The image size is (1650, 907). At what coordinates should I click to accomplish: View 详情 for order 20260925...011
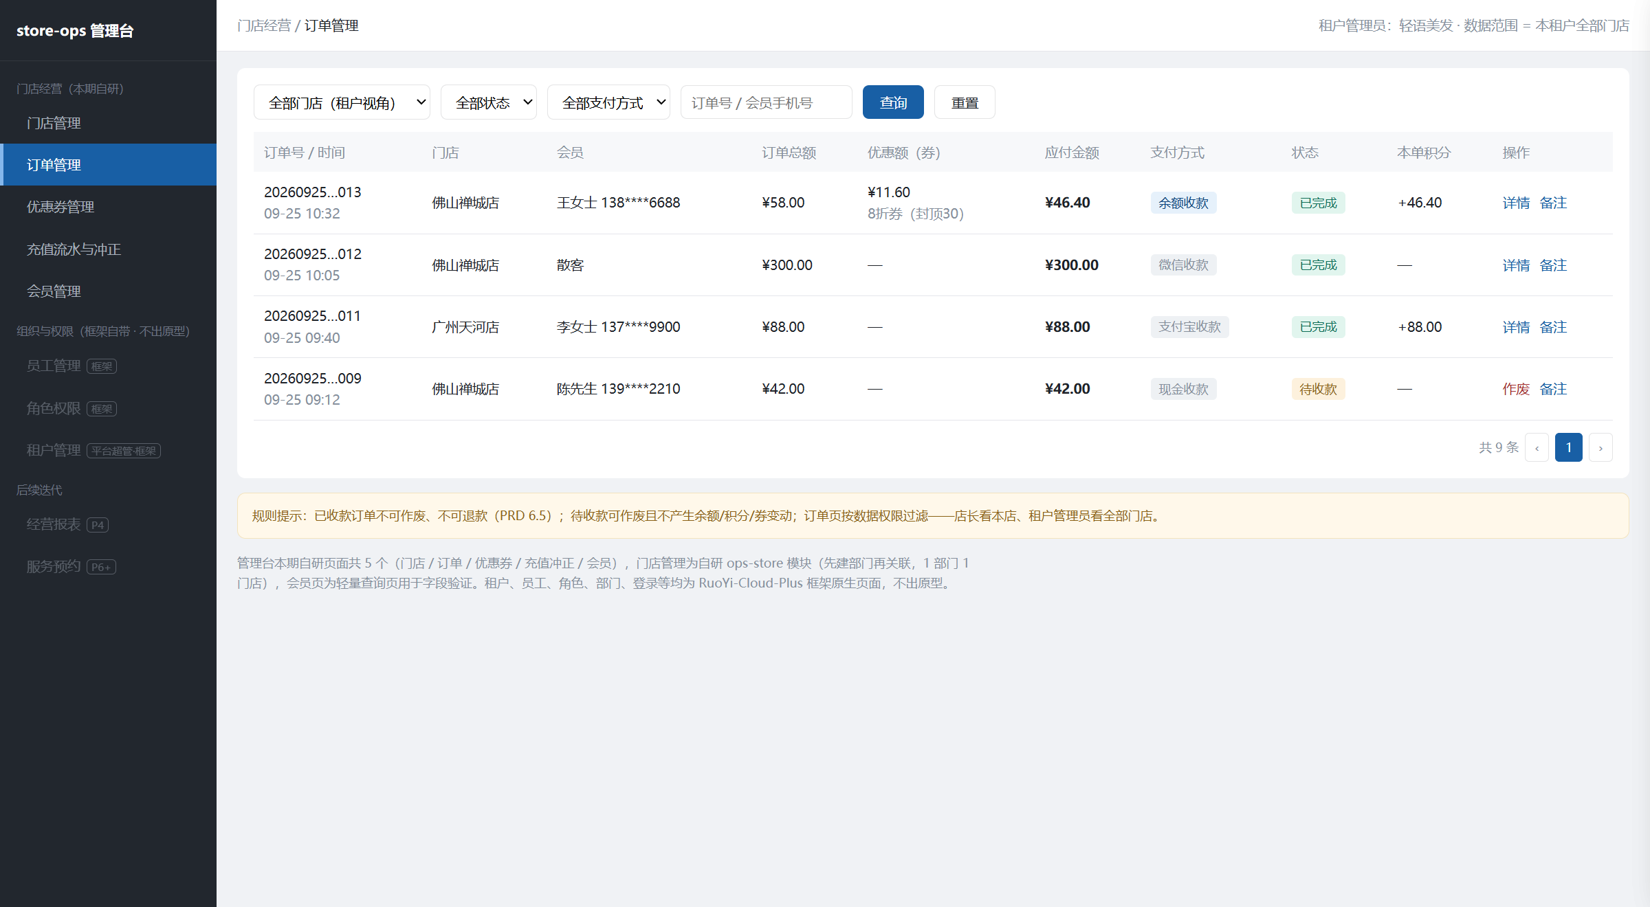[1516, 327]
